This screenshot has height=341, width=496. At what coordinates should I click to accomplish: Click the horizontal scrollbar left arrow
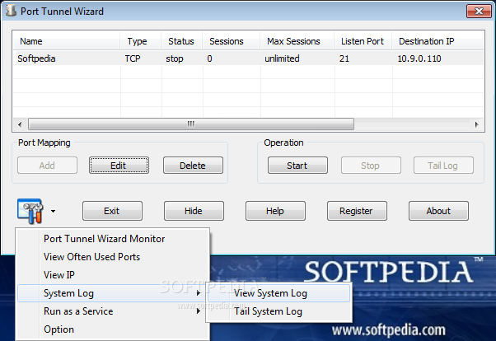(x=20, y=124)
